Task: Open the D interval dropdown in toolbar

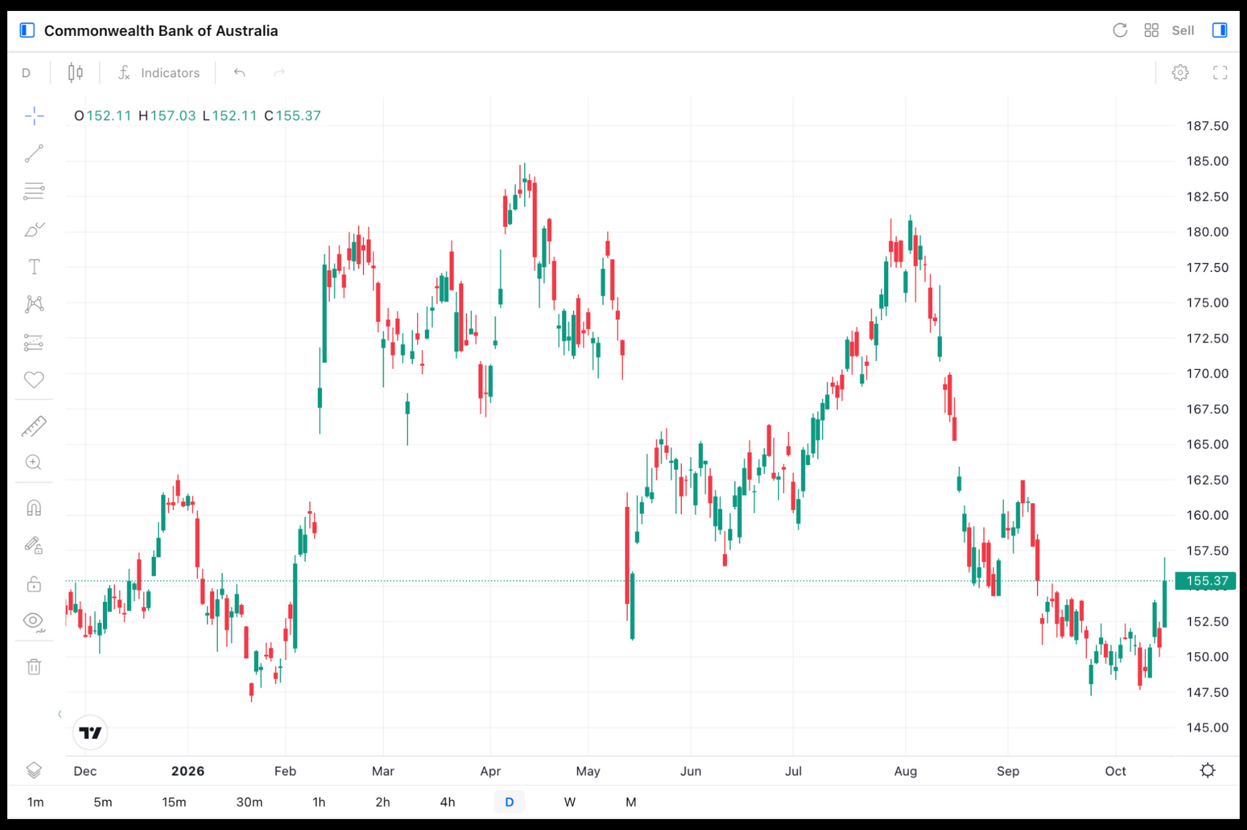Action: [26, 73]
